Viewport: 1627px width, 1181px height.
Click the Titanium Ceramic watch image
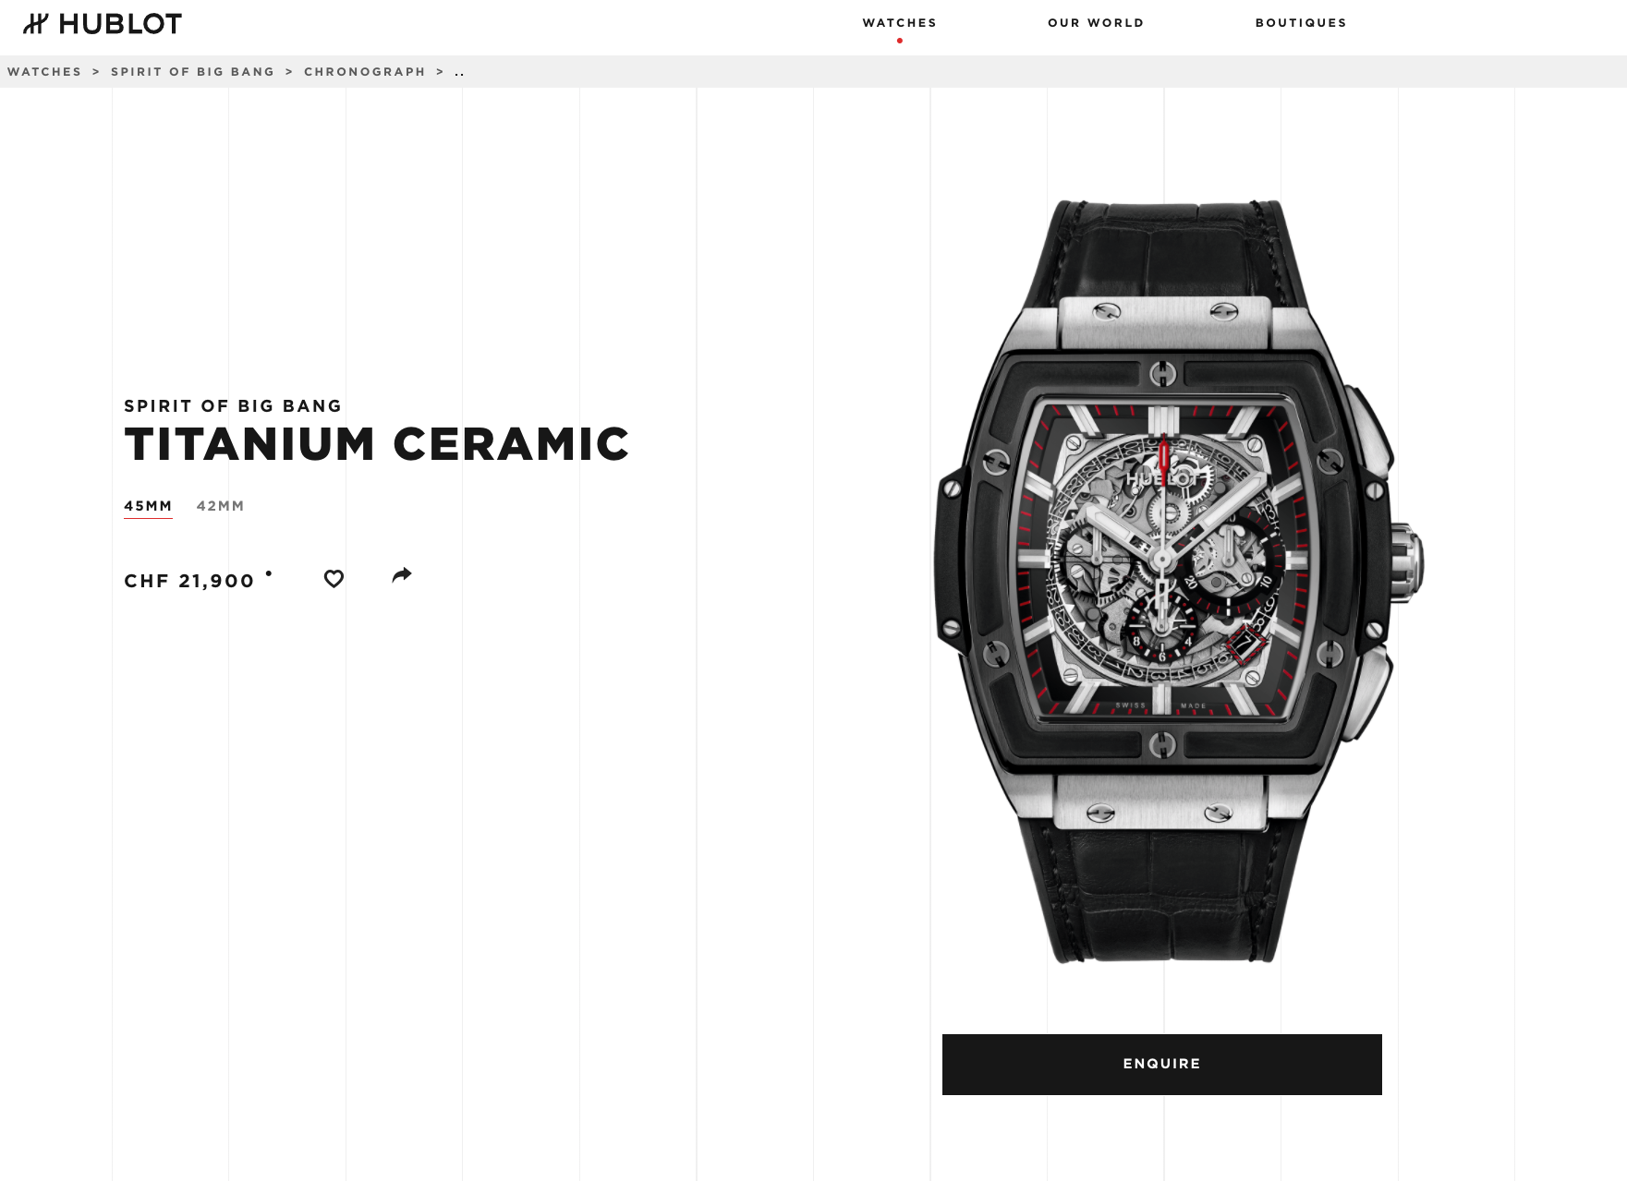(1180, 582)
